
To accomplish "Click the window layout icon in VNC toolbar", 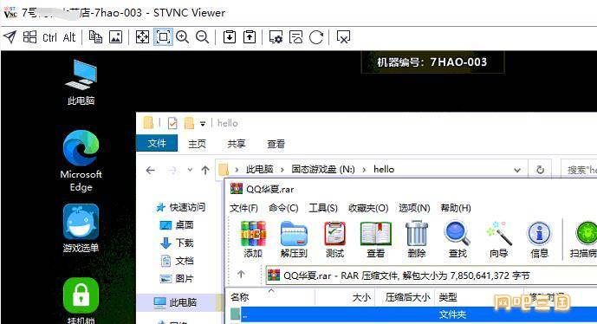I will coord(295,37).
